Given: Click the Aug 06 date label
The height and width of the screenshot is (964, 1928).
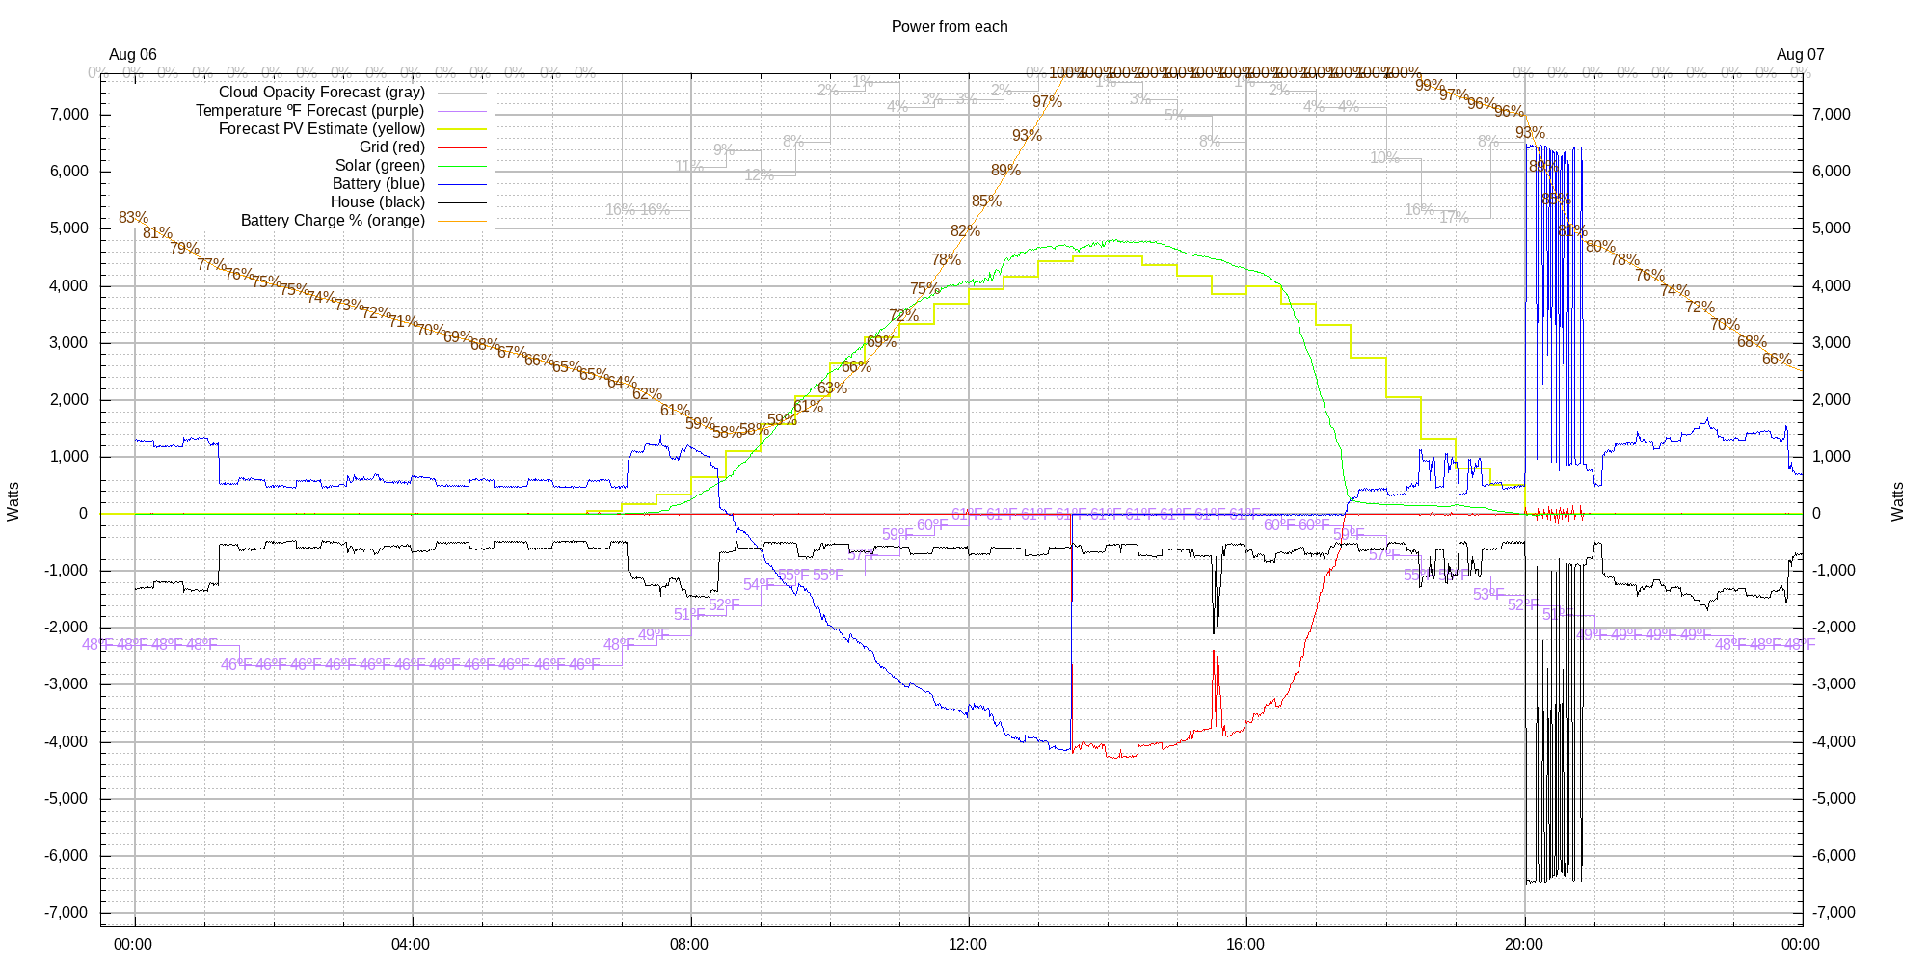Looking at the screenshot, I should coord(133,55).
